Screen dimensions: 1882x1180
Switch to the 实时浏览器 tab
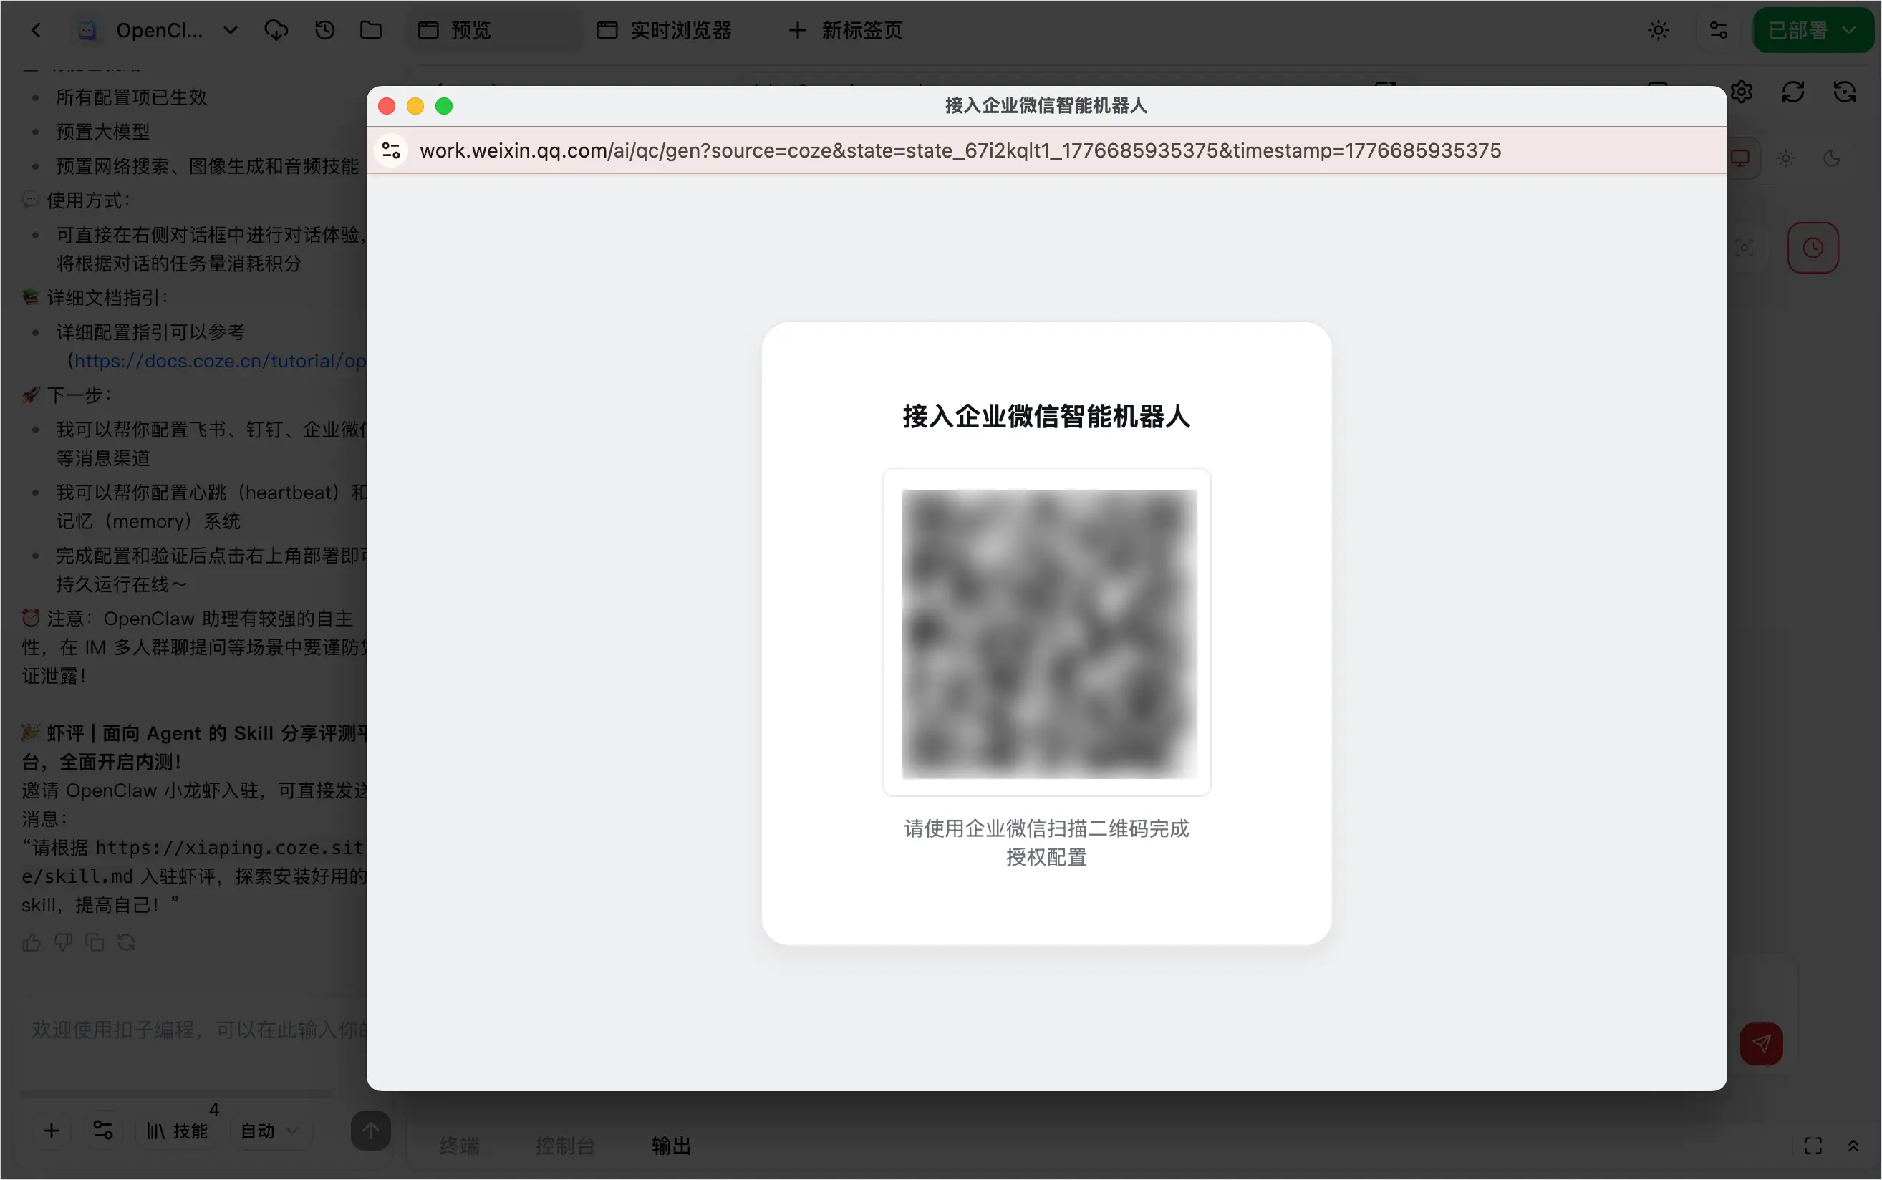click(665, 31)
